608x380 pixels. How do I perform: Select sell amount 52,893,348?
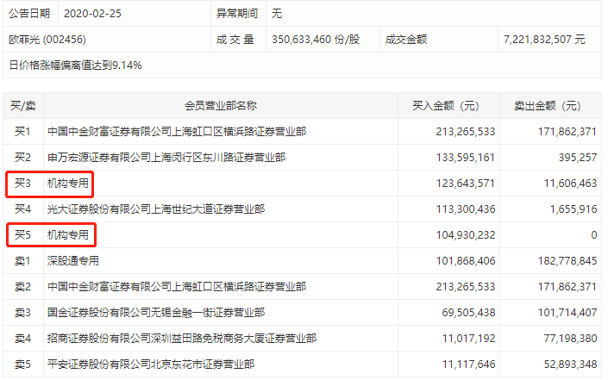pyautogui.click(x=570, y=364)
